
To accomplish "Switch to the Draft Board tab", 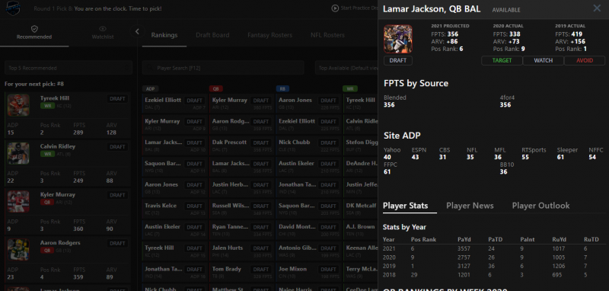I will [x=212, y=35].
